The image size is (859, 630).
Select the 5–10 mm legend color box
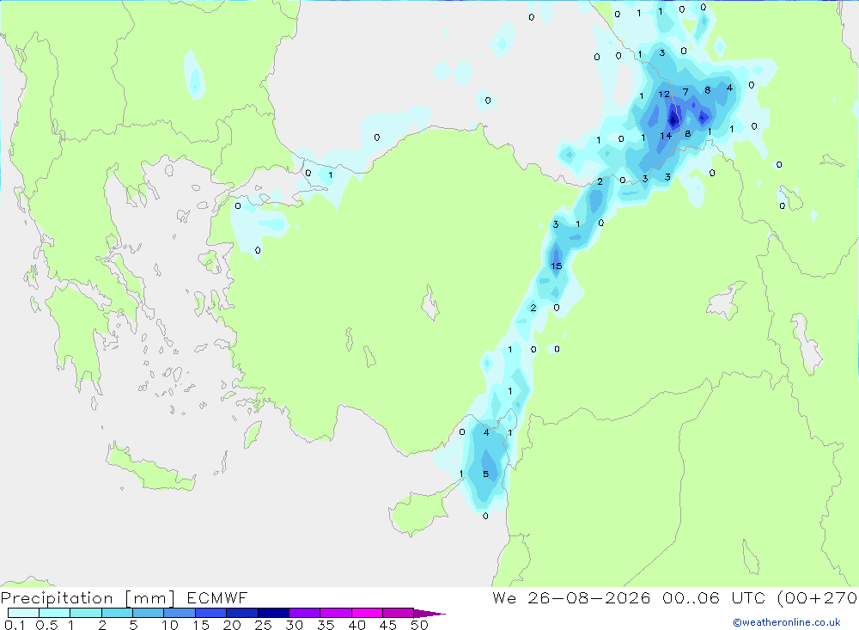click(x=148, y=613)
